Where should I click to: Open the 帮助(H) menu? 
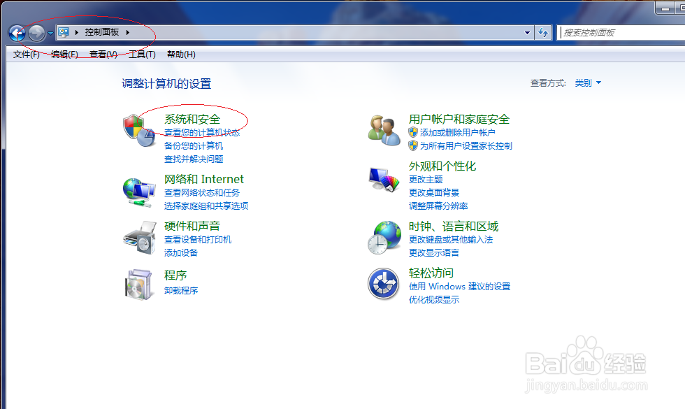point(181,55)
